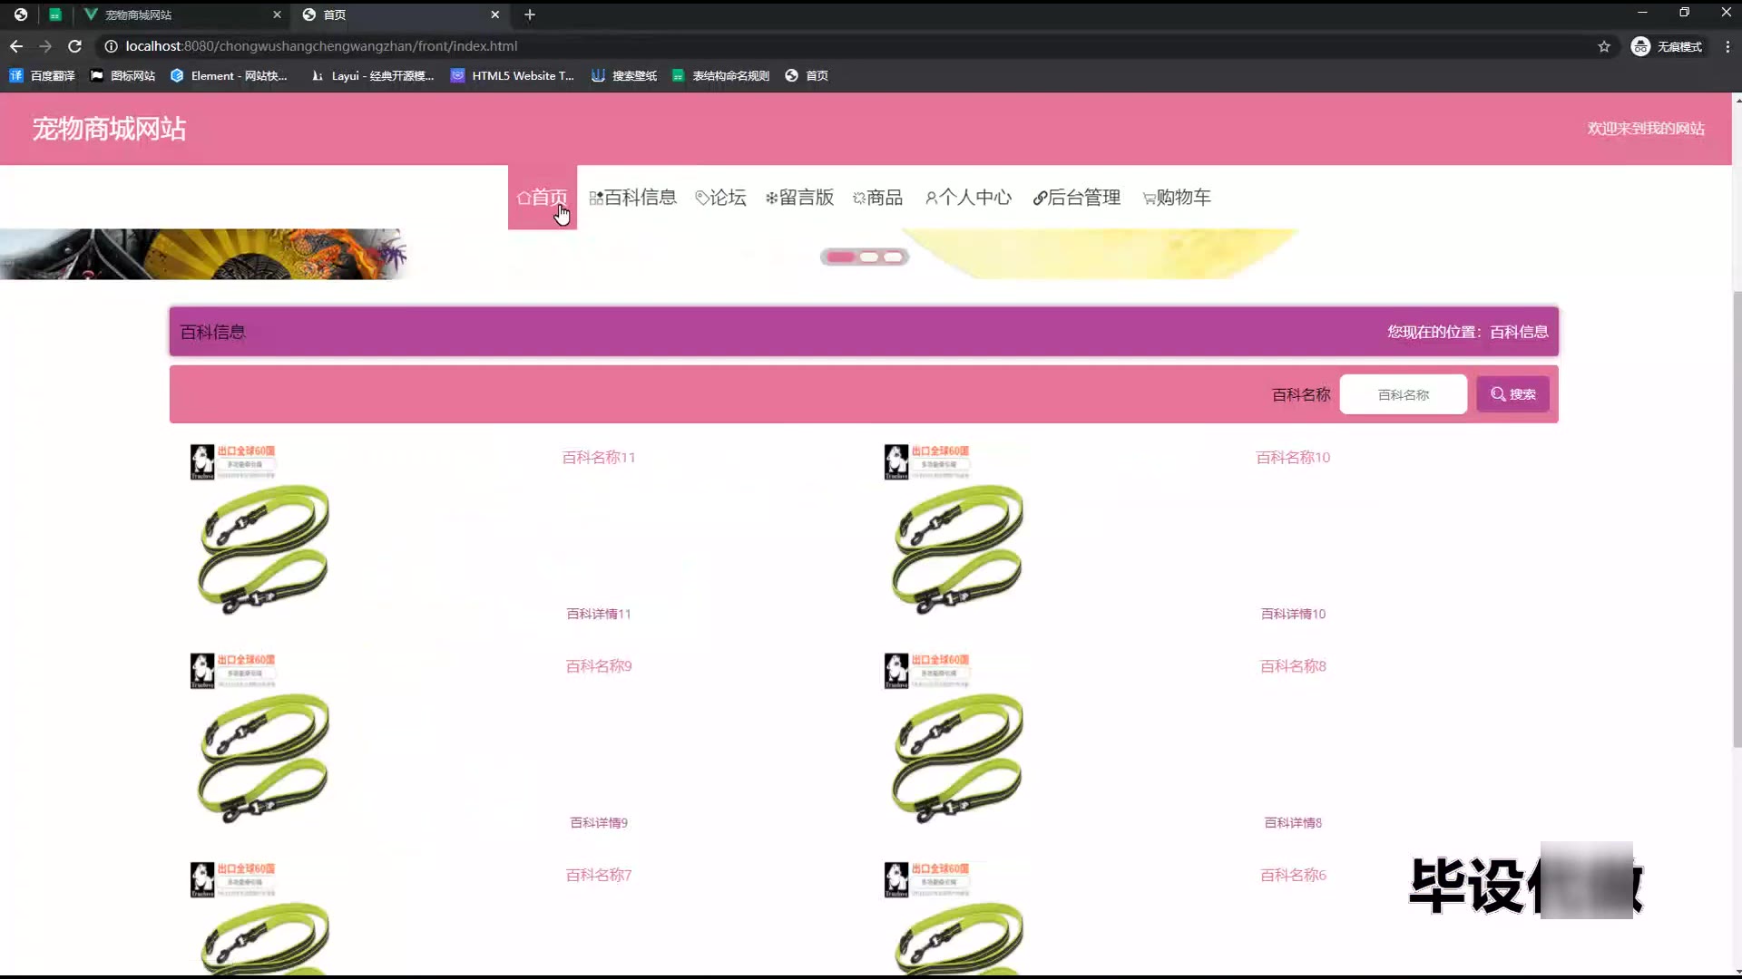Image resolution: width=1742 pixels, height=979 pixels.
Task: Open a new browser tab
Action: (530, 15)
